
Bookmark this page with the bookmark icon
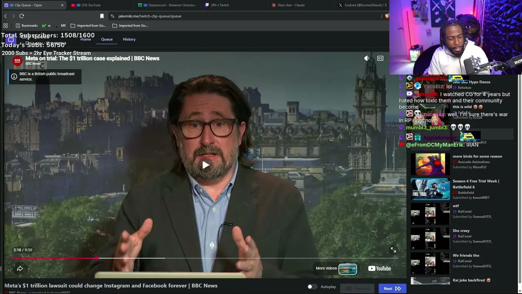[102, 16]
